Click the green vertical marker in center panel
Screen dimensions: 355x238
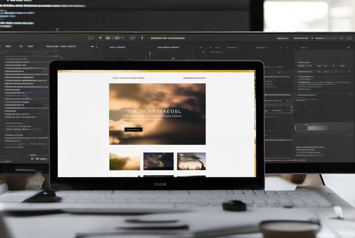click(150, 53)
